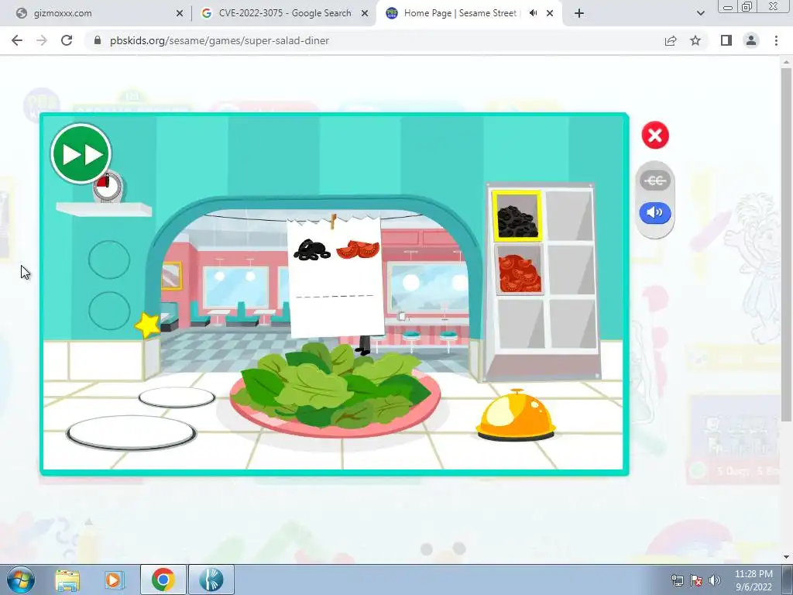
Task: Click Chrome icon in taskbar
Action: [163, 580]
